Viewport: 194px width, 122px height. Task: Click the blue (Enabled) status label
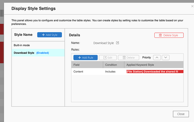coord(42,53)
